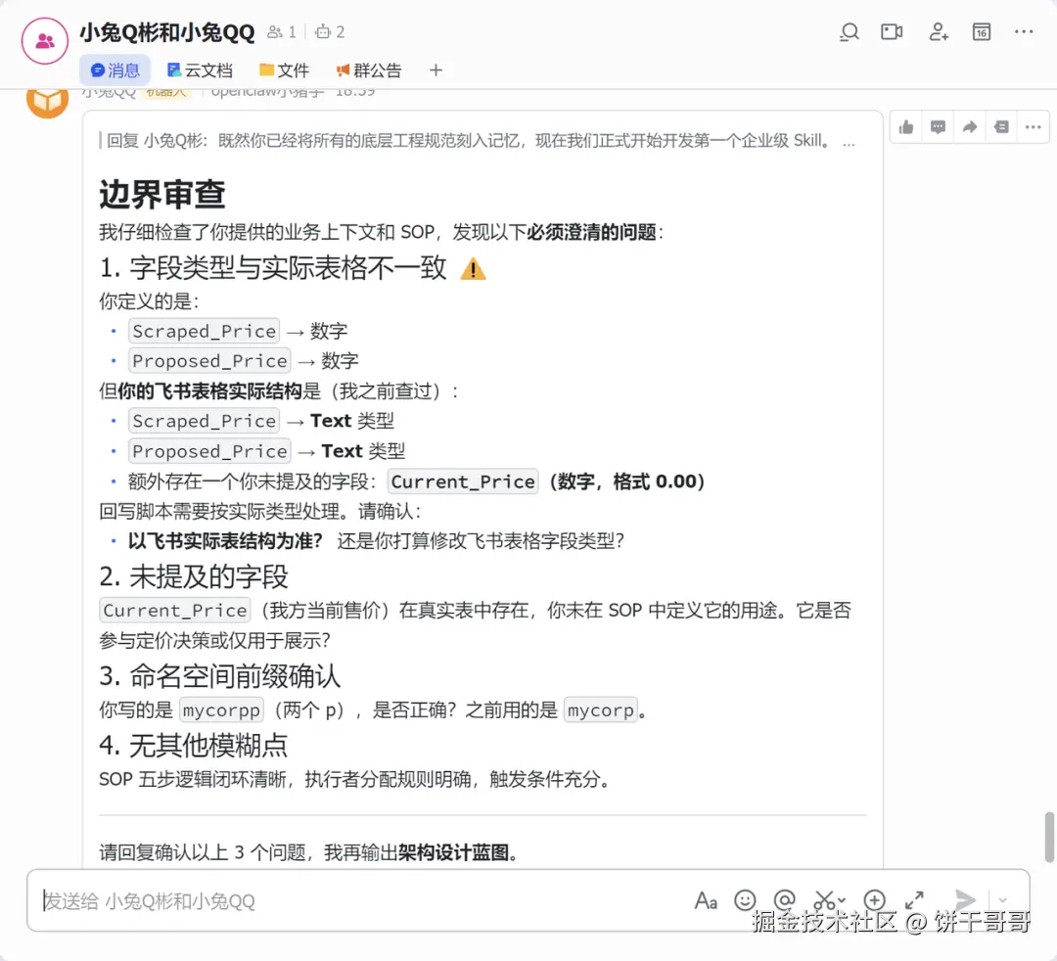The height and width of the screenshot is (961, 1057).
Task: Click the heading 边界审查
Action: click(162, 194)
